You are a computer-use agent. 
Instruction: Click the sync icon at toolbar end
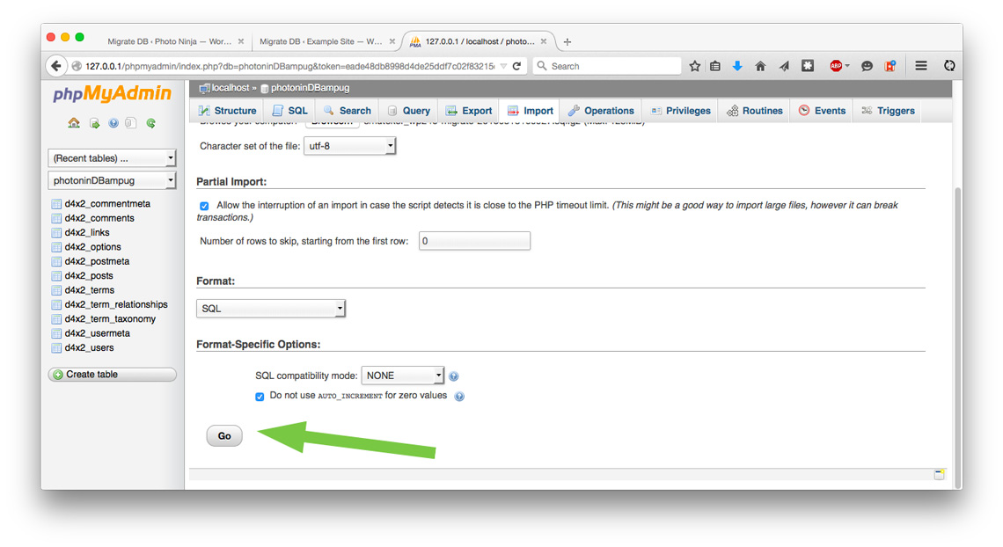[x=949, y=66]
